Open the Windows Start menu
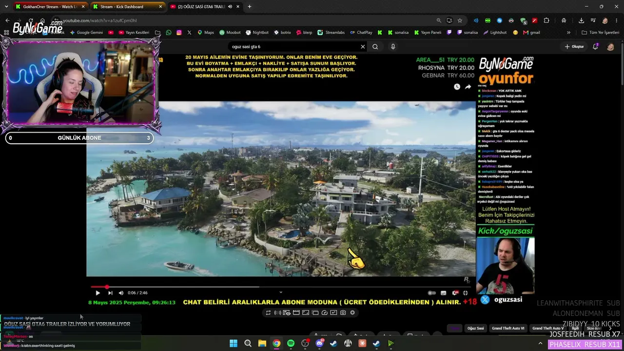Viewport: 624px width, 351px height. coord(234,343)
